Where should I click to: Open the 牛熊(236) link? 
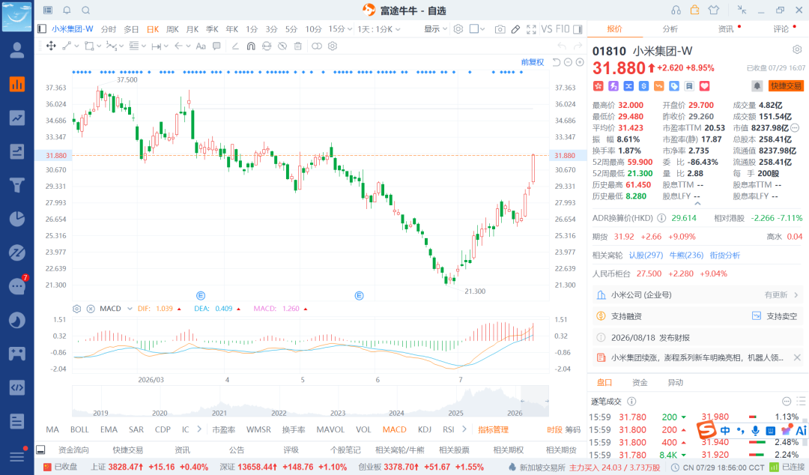tap(686, 255)
